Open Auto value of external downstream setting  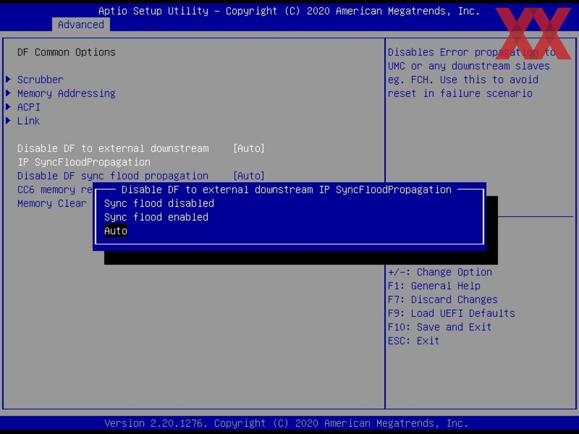pyautogui.click(x=249, y=148)
